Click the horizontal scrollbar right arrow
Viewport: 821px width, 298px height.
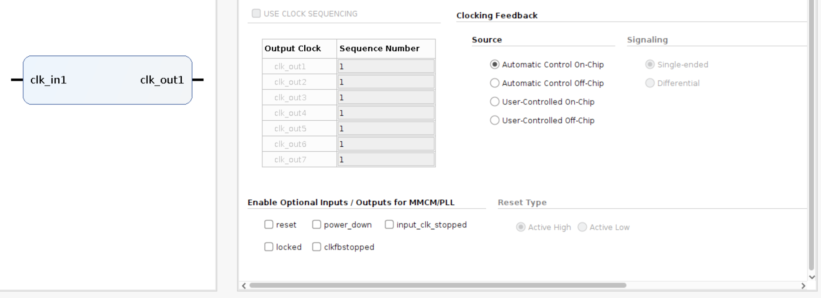pyautogui.click(x=803, y=286)
